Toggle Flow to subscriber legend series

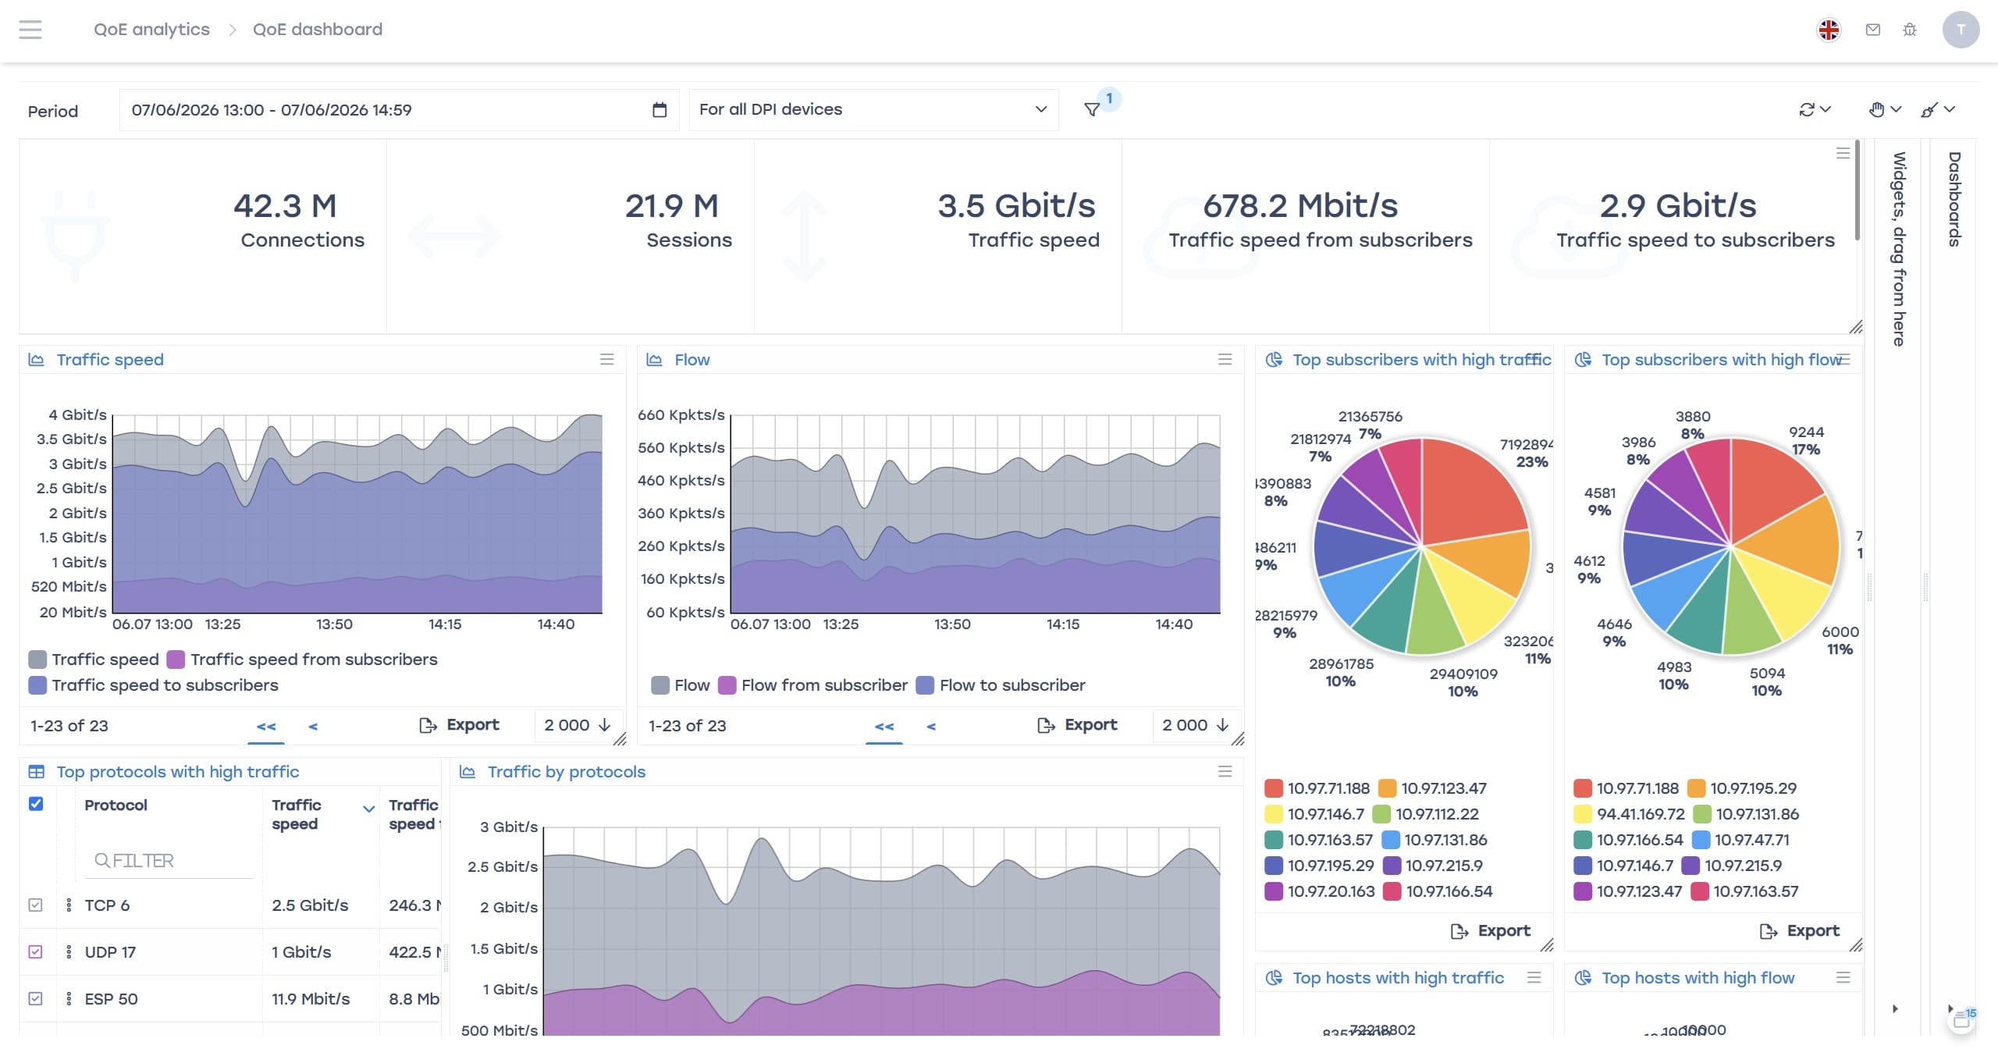click(x=1001, y=685)
